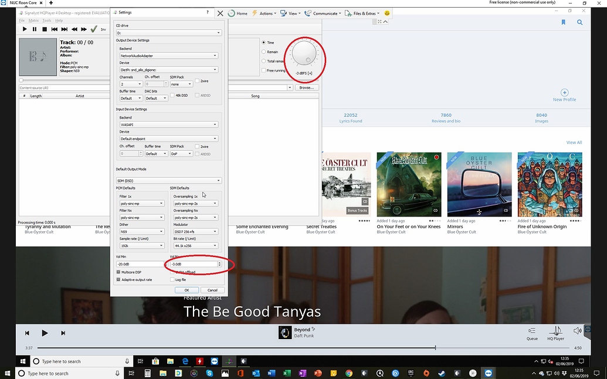Open the CD drive dropdown
This screenshot has width=607, height=379.
coord(169,33)
